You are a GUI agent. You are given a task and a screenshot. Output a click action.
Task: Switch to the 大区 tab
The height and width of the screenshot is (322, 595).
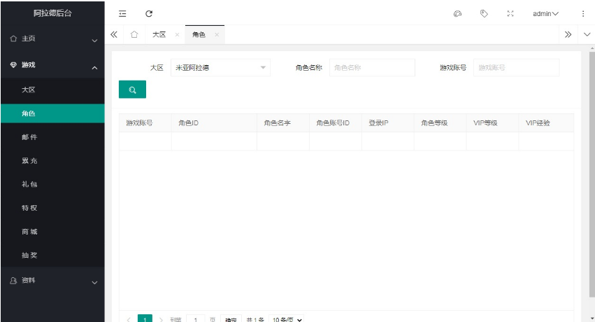[x=159, y=34]
